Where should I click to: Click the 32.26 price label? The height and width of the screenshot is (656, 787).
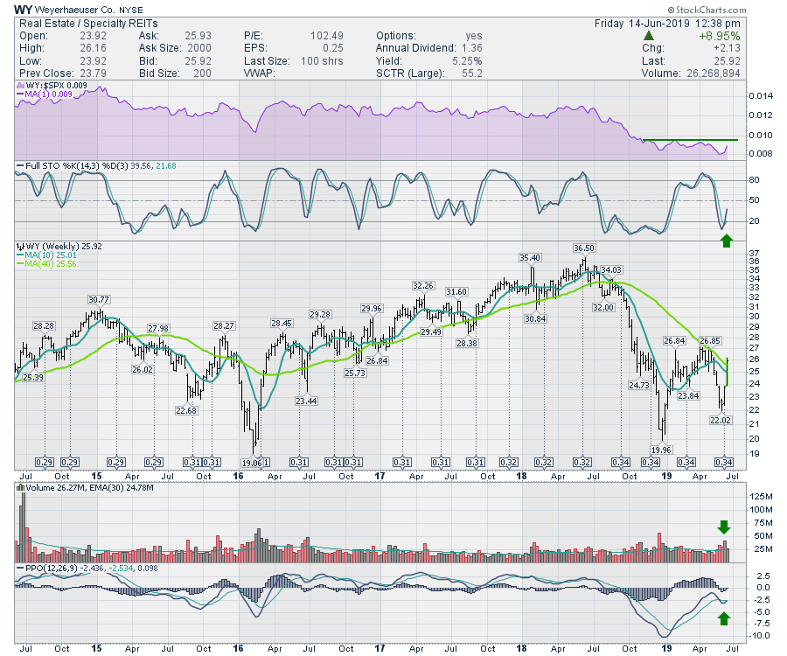point(422,286)
